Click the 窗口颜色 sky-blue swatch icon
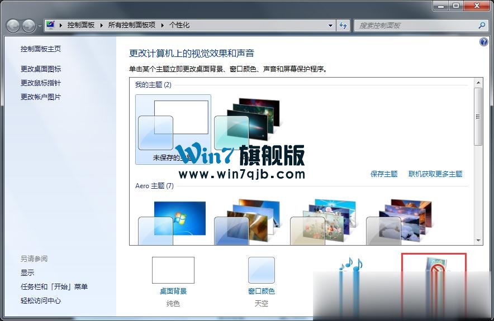Viewport: 494px width, 321px height. tap(261, 270)
